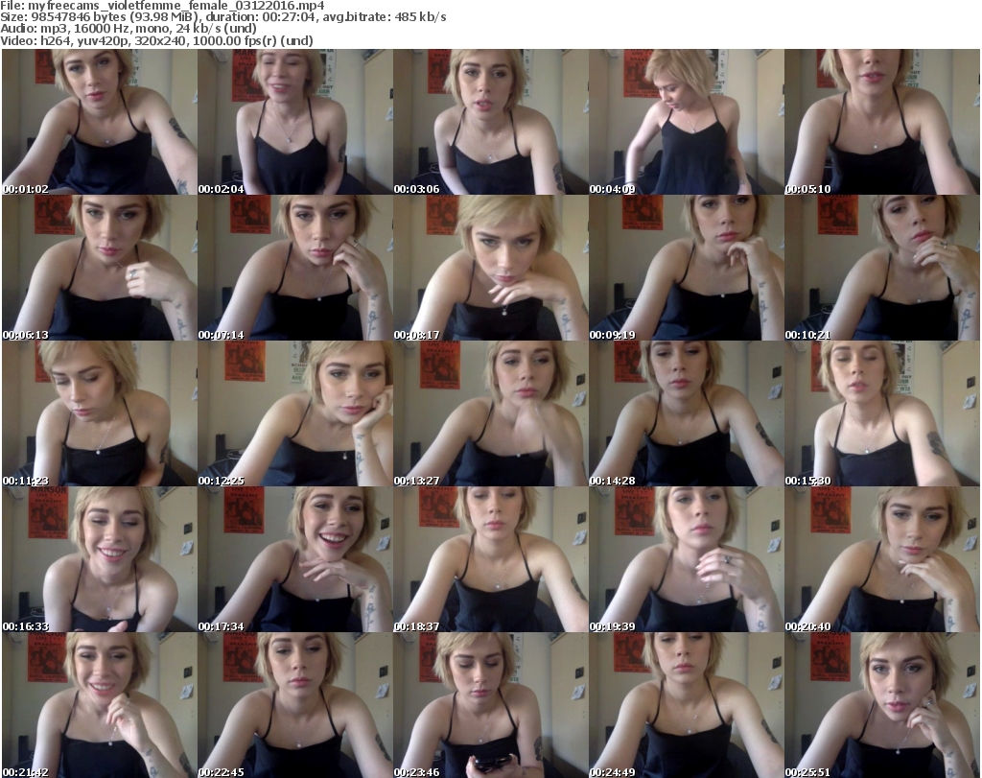Open the frame stamped 00:06:13
Image resolution: width=982 pixels, height=778 pixels.
100,268
